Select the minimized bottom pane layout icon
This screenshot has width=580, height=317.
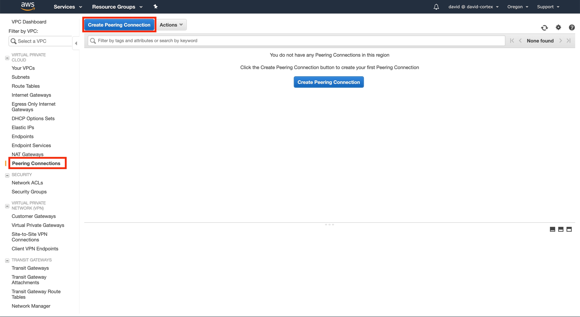coord(552,229)
